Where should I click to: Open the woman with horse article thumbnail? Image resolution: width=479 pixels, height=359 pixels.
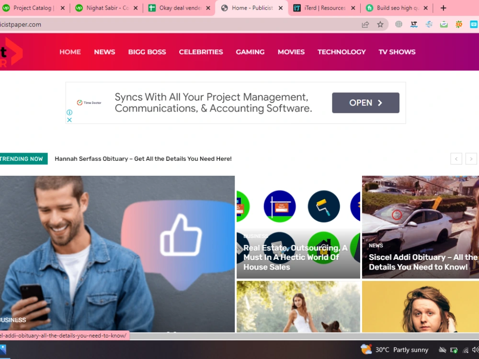298,306
